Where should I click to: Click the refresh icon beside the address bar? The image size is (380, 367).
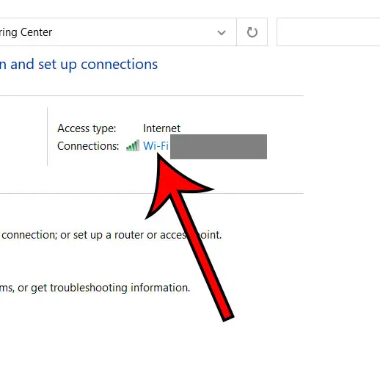coord(252,32)
